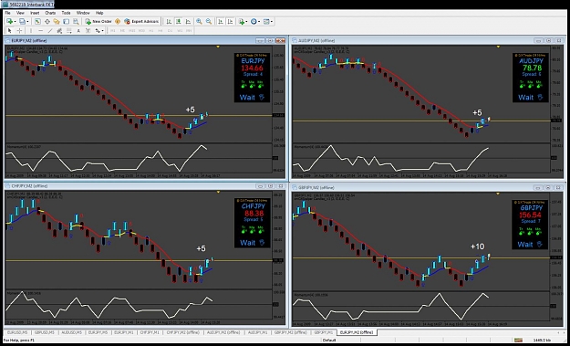This screenshot has width=570, height=346.
Task: Open the Tools menu
Action: [x=66, y=13]
